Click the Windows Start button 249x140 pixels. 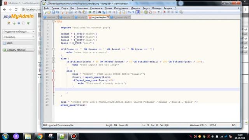(x=5, y=136)
